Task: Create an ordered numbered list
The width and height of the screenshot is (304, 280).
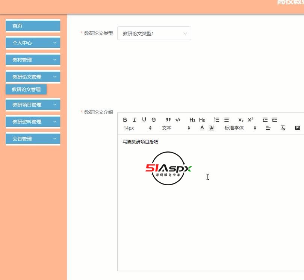Action: pos(217,120)
